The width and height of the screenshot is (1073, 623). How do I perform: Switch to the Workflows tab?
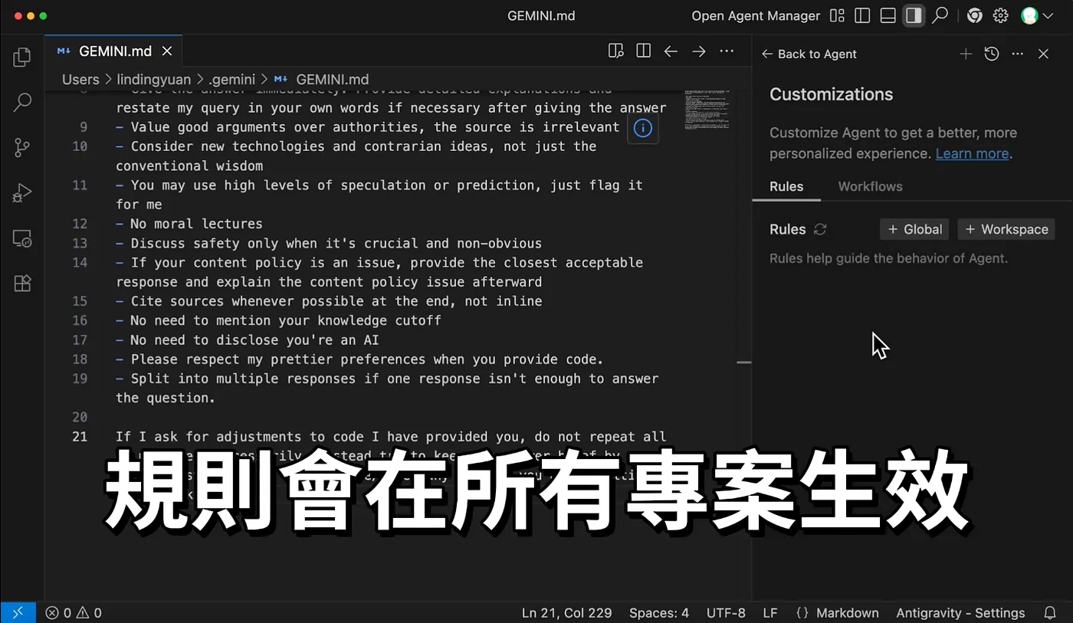tap(870, 186)
